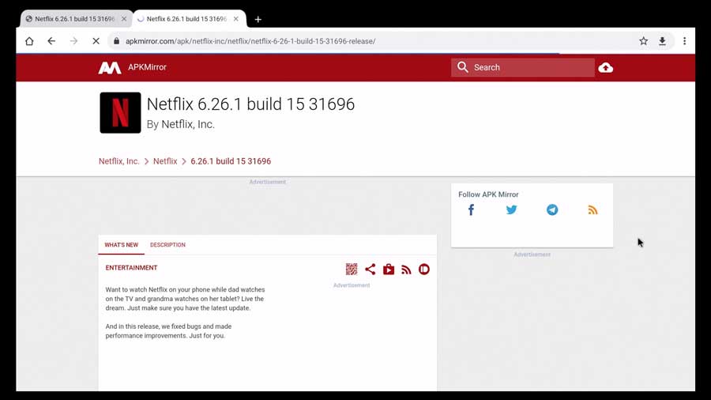Image resolution: width=711 pixels, height=400 pixels.
Task: Open APK Mirror orange RSS feed icon
Action: click(592, 210)
